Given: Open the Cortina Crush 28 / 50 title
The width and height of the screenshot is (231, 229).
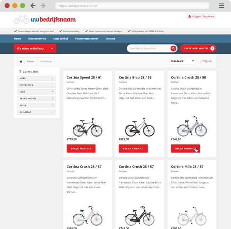Looking at the screenshot, I should tap(188, 78).
